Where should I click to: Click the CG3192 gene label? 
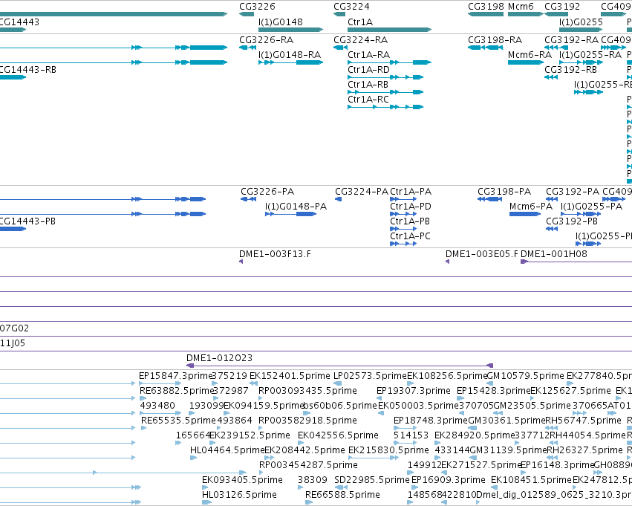[562, 7]
